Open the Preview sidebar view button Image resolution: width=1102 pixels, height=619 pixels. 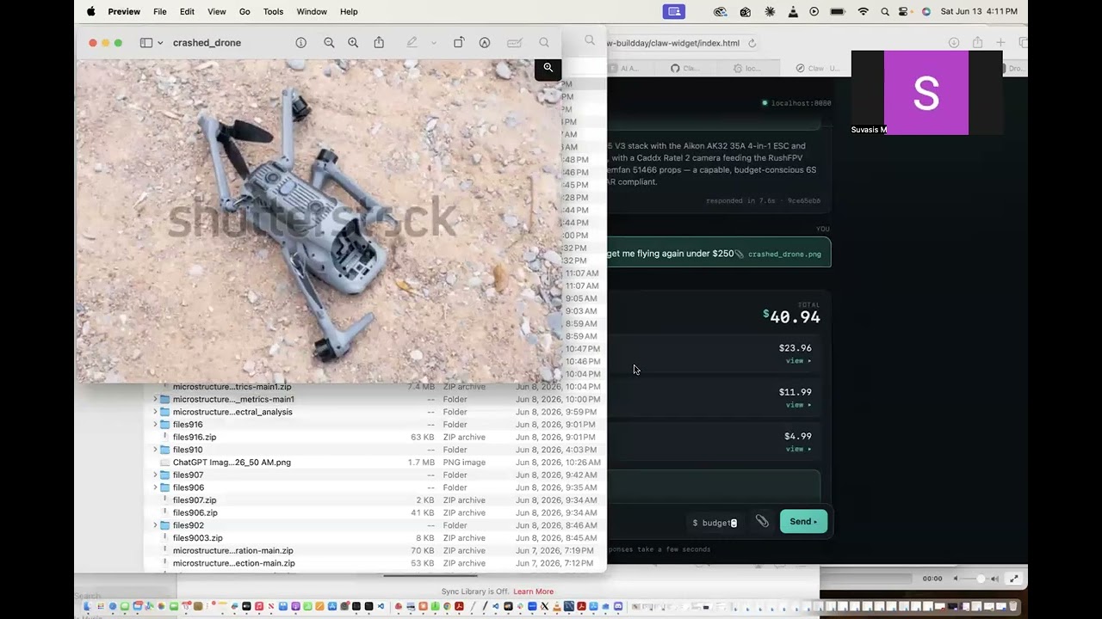[146, 43]
